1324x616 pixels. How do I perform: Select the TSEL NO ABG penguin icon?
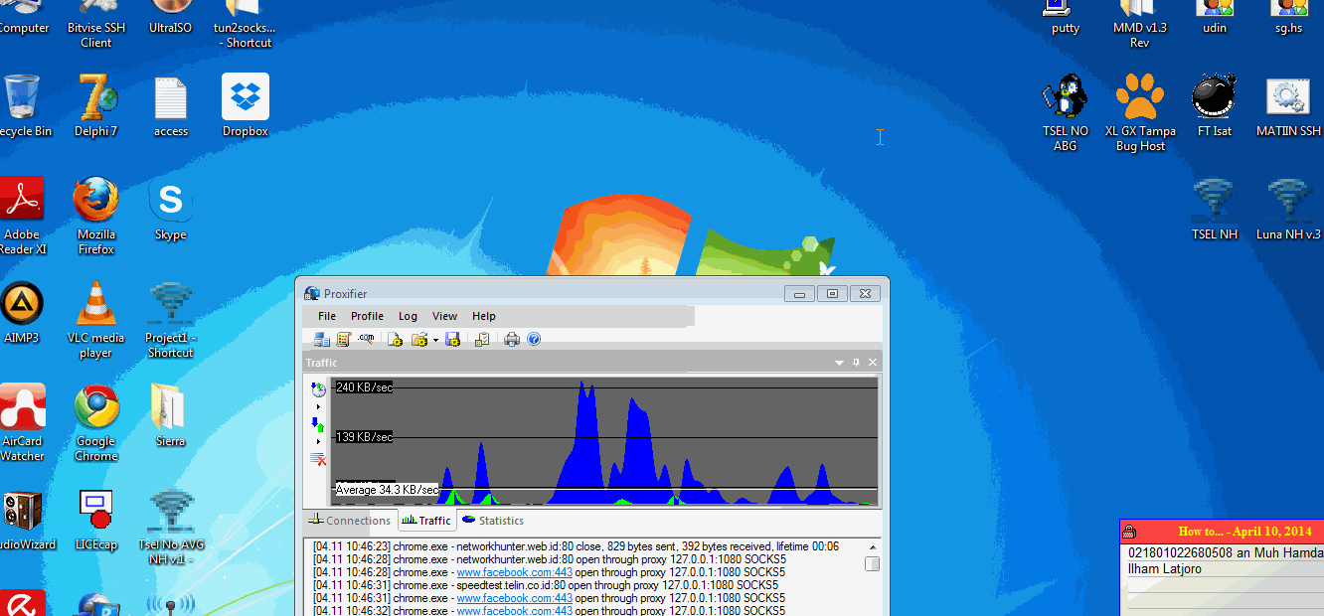pos(1066,112)
